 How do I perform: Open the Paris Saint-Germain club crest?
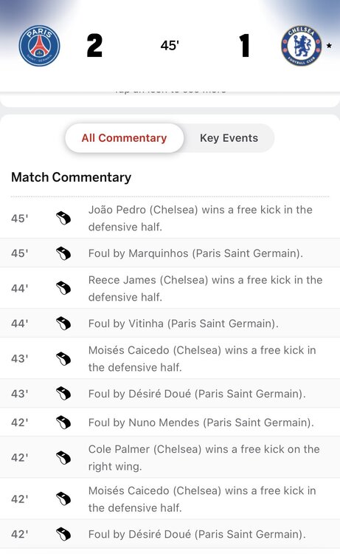(x=39, y=46)
